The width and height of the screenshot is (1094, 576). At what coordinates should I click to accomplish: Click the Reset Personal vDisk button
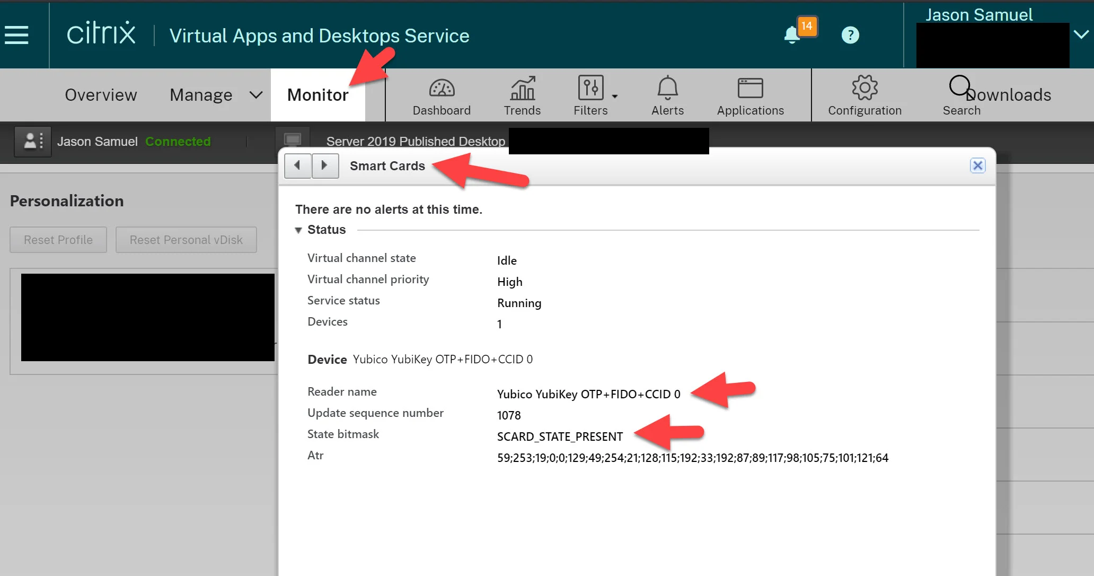point(186,240)
